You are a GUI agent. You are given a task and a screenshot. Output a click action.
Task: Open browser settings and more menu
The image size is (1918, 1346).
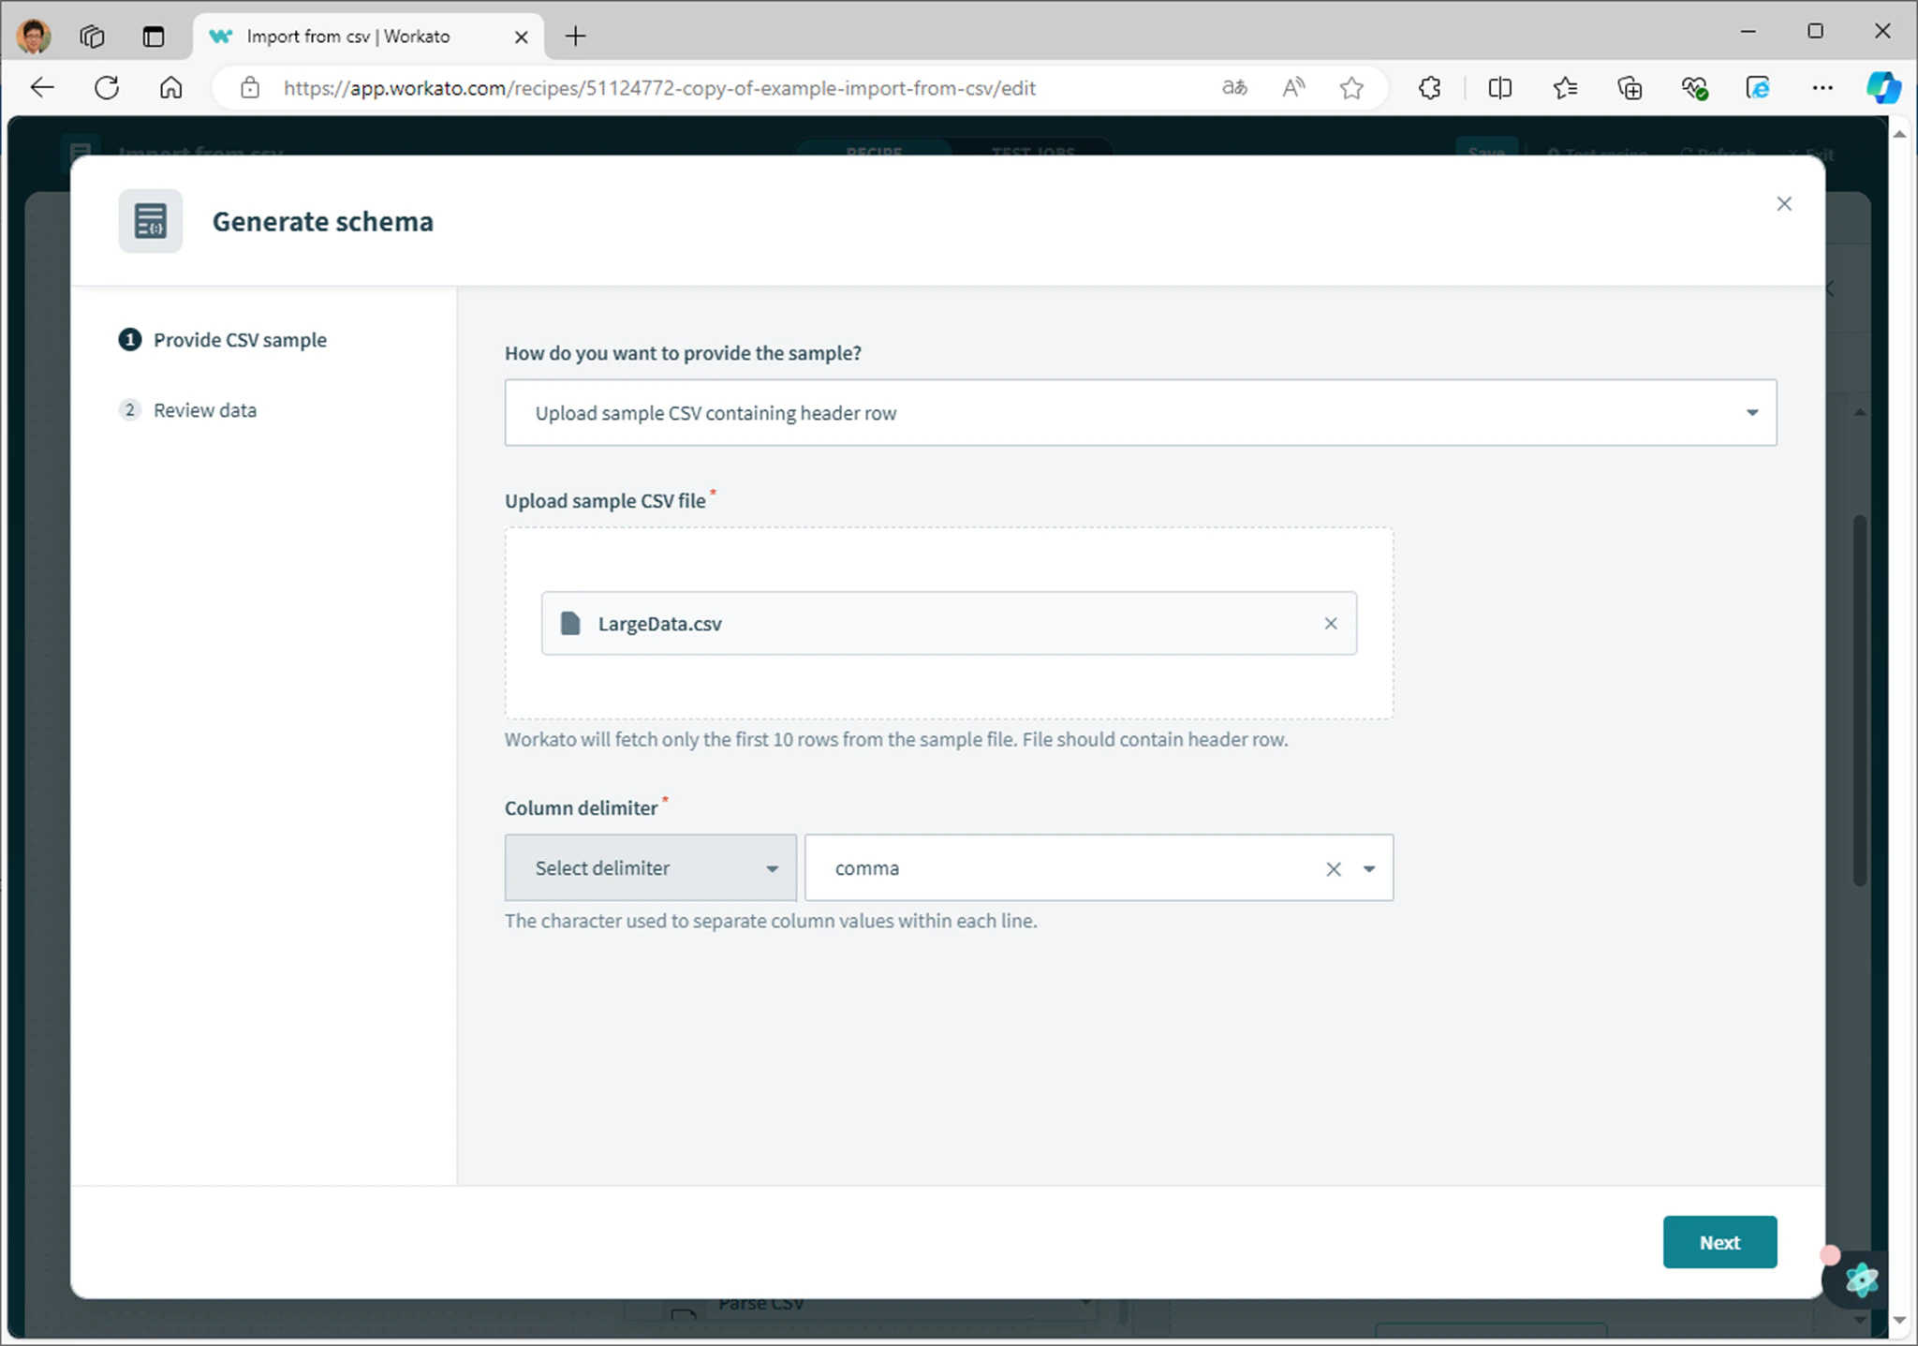(x=1822, y=88)
